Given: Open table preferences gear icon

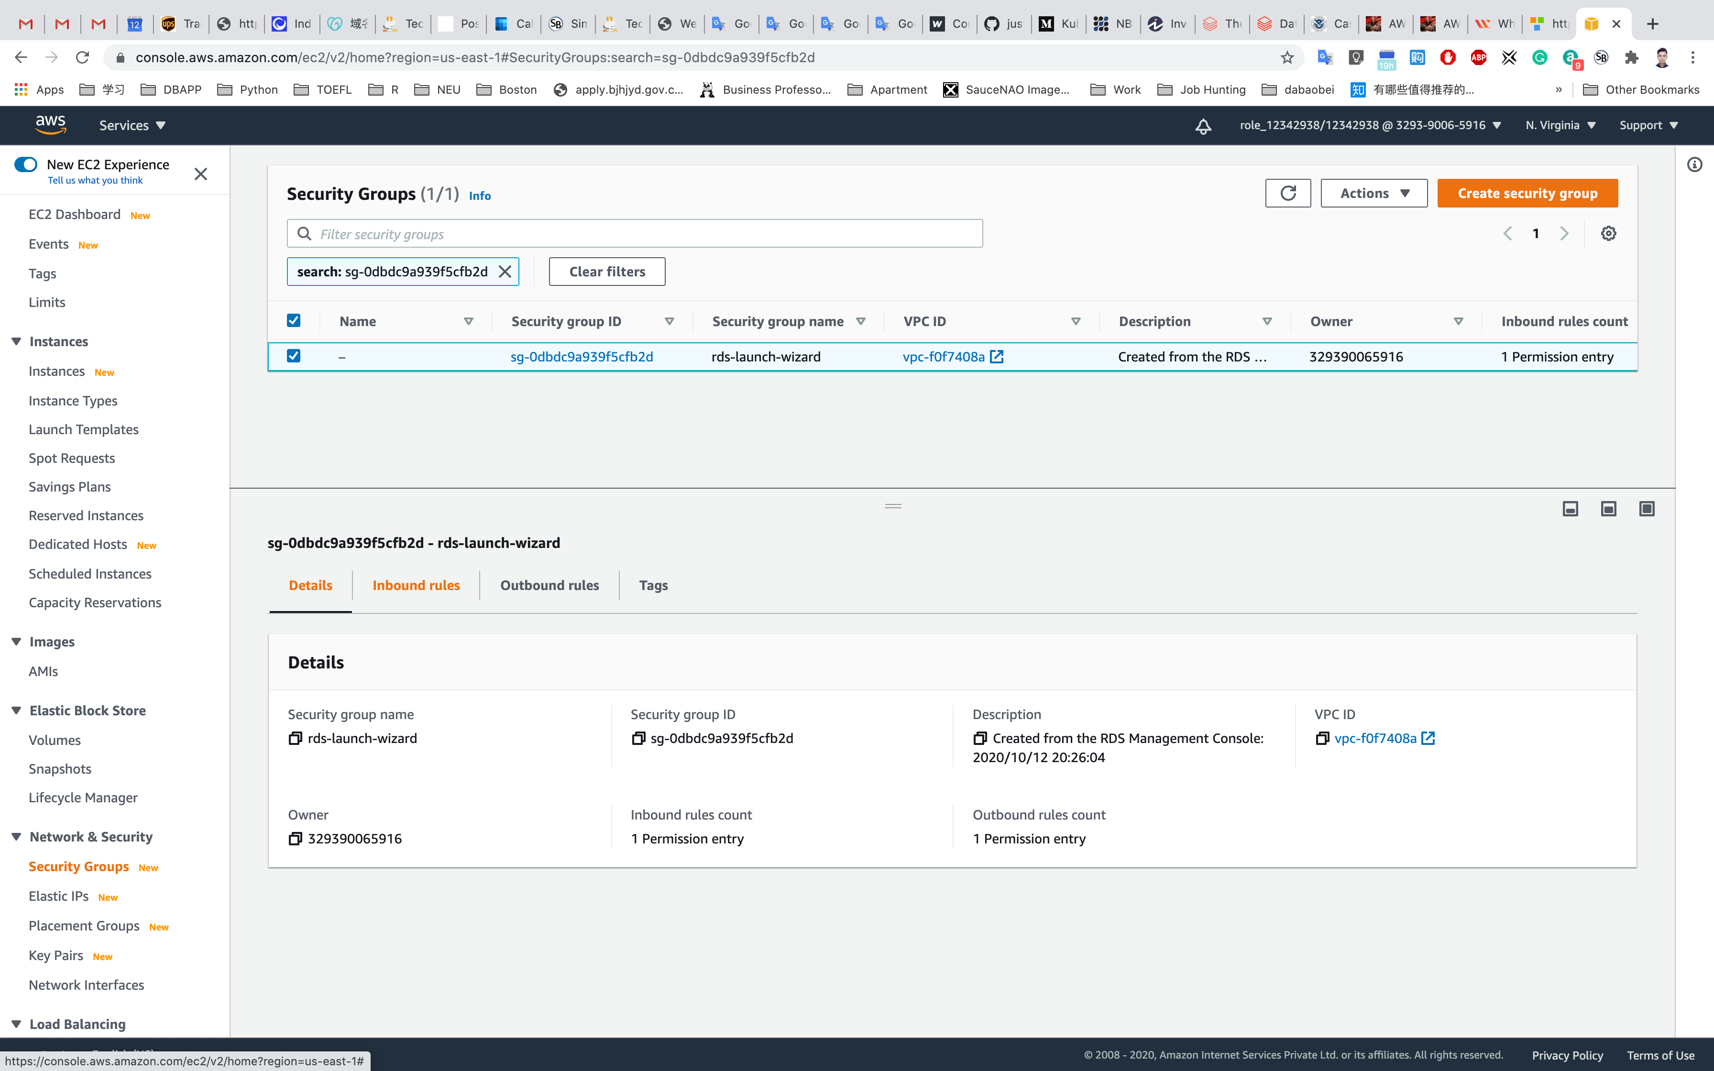Looking at the screenshot, I should (1608, 234).
